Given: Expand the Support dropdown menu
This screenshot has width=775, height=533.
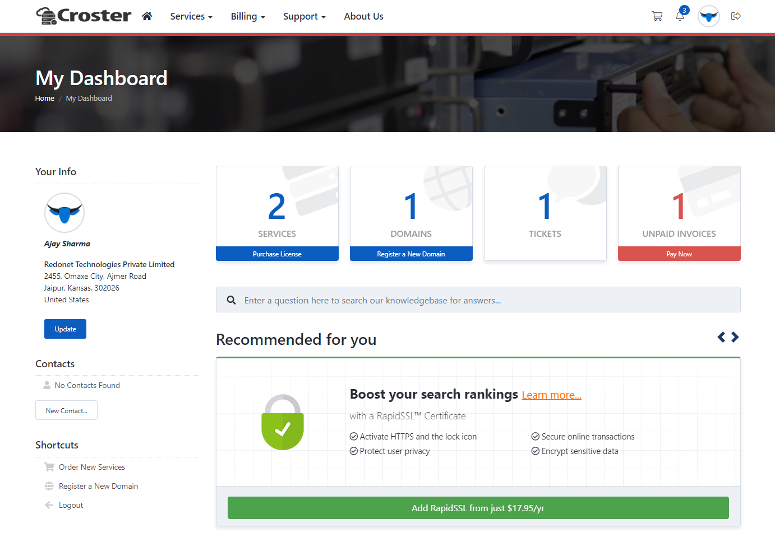Looking at the screenshot, I should pos(304,16).
